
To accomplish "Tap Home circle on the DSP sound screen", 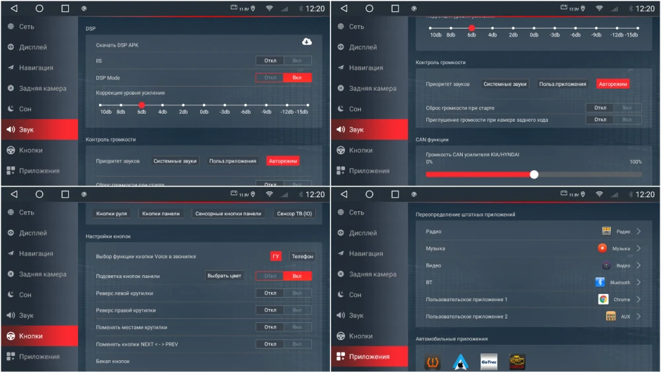I will coord(39,8).
